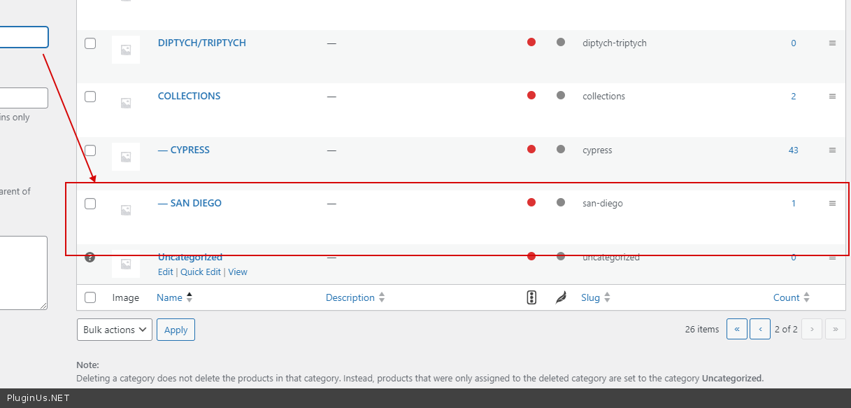The height and width of the screenshot is (408, 851).
Task: Sort categories by the Count column
Action: (786, 298)
